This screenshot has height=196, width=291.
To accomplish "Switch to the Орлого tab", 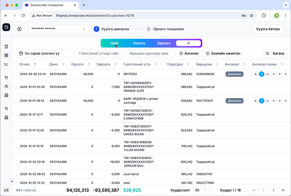I will point(139,43).
